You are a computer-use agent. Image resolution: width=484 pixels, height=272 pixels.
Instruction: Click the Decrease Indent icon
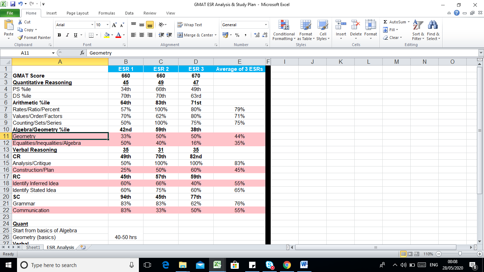click(161, 35)
